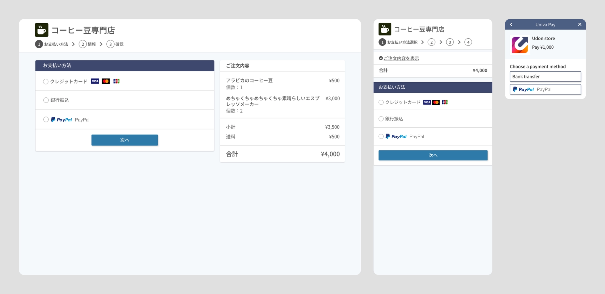
Task: Click the Udon store logo in Univa Pay
Action: click(x=519, y=45)
